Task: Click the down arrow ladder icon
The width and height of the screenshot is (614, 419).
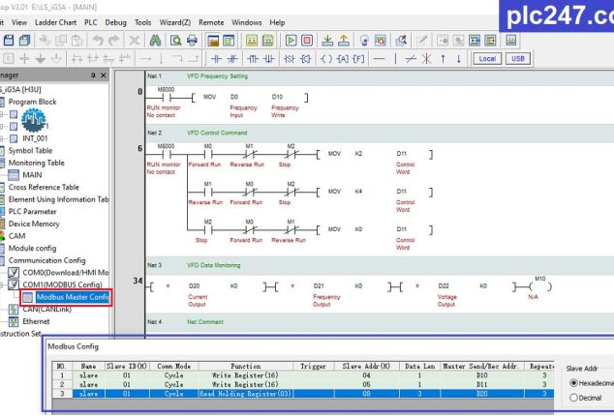Action: click(x=458, y=59)
